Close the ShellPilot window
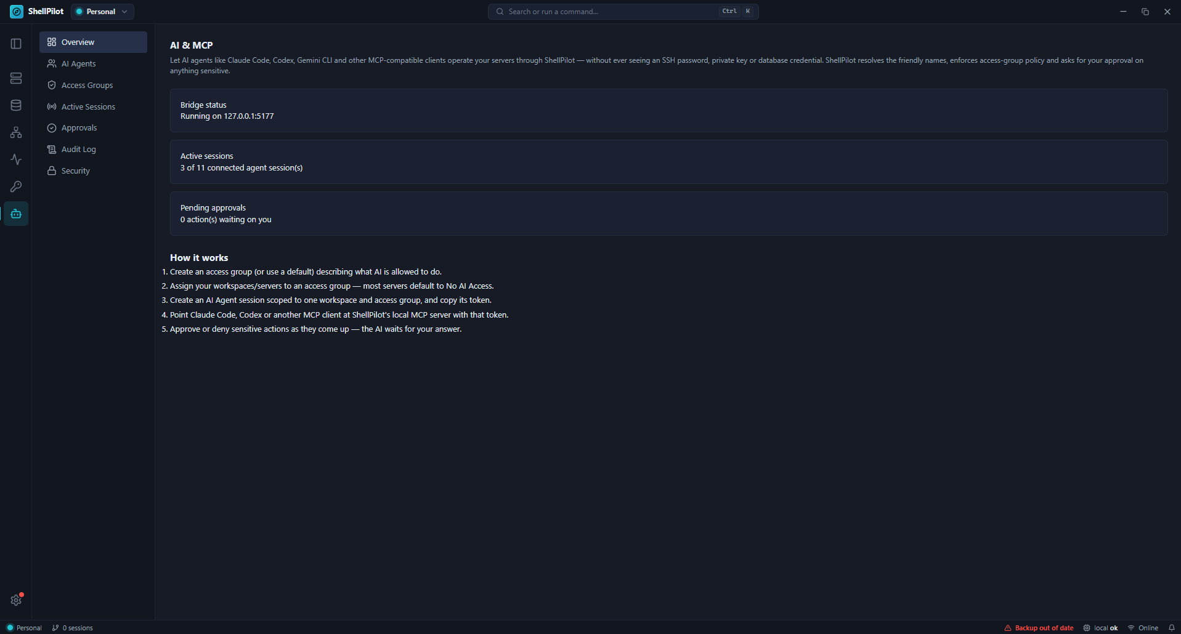Viewport: 1181px width, 634px height. pyautogui.click(x=1167, y=12)
